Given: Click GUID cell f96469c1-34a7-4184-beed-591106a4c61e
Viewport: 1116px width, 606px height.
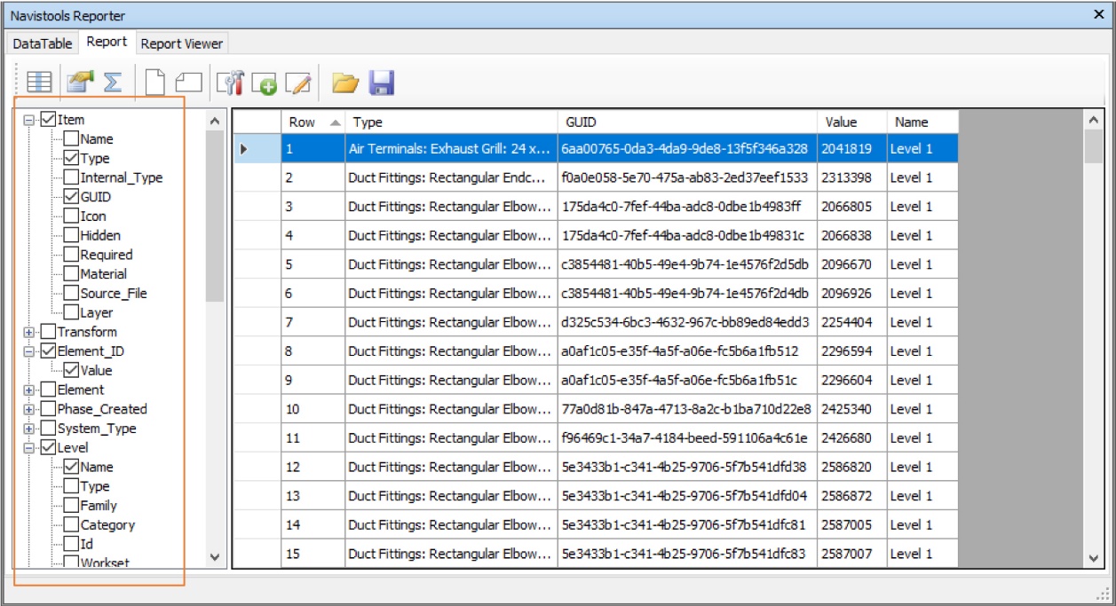Looking at the screenshot, I should point(687,438).
